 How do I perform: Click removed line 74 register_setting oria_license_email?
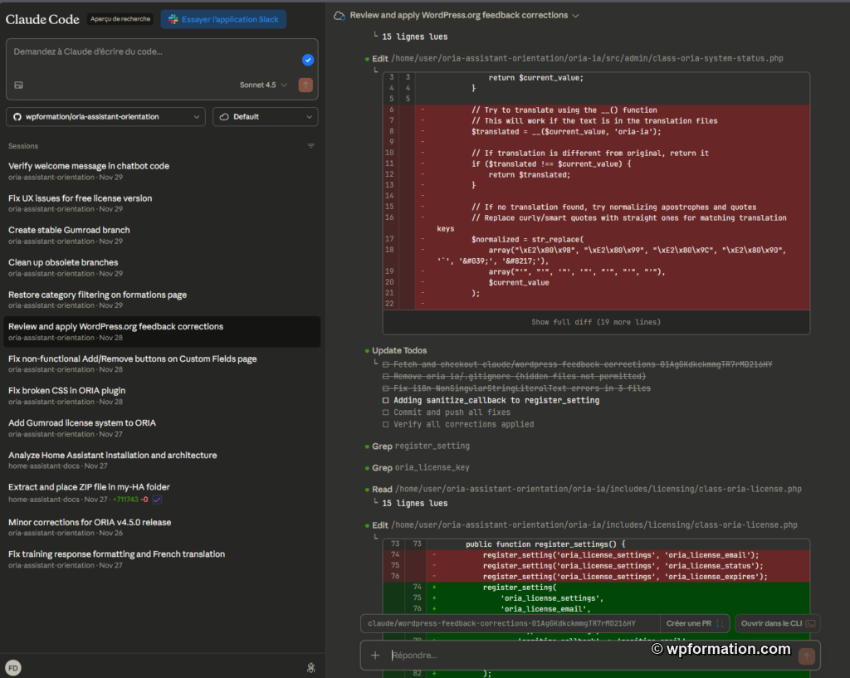(x=596, y=555)
